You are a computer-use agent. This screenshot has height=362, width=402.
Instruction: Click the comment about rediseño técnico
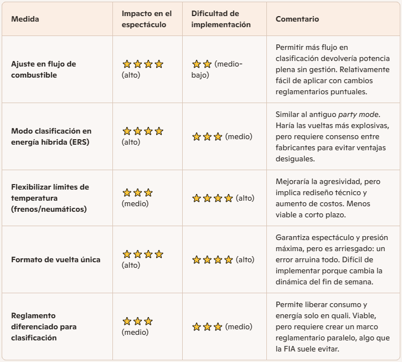[x=332, y=198]
